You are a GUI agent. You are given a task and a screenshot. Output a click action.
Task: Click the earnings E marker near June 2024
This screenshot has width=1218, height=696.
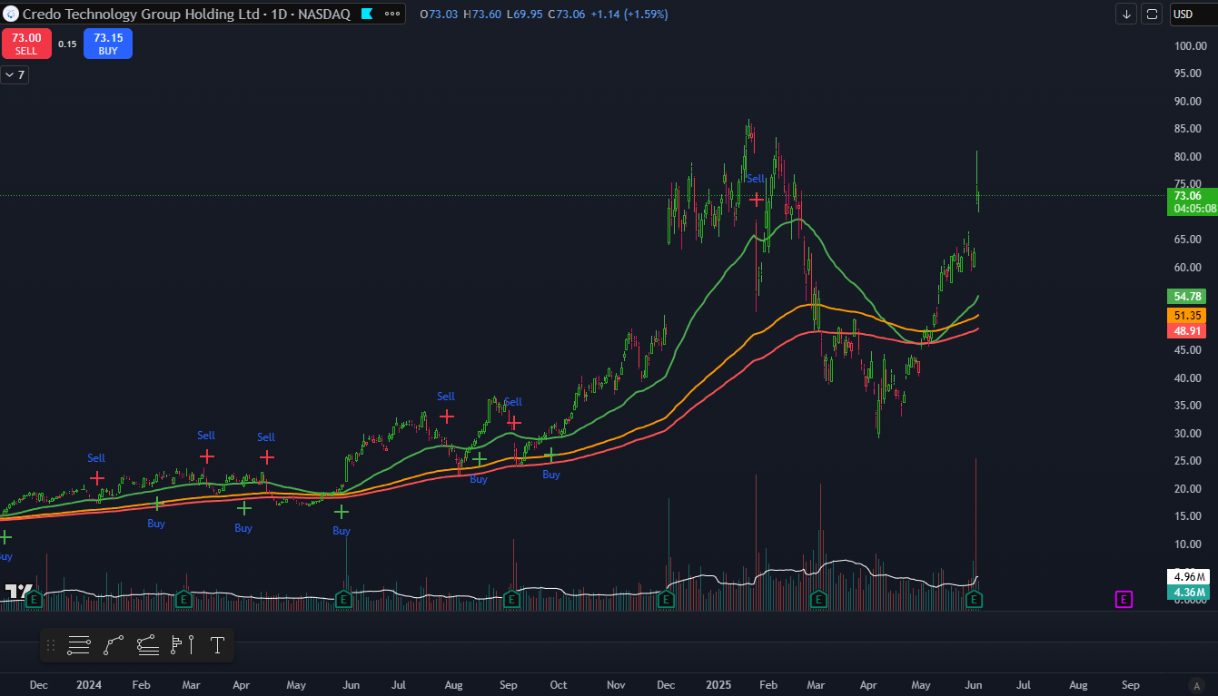point(344,599)
